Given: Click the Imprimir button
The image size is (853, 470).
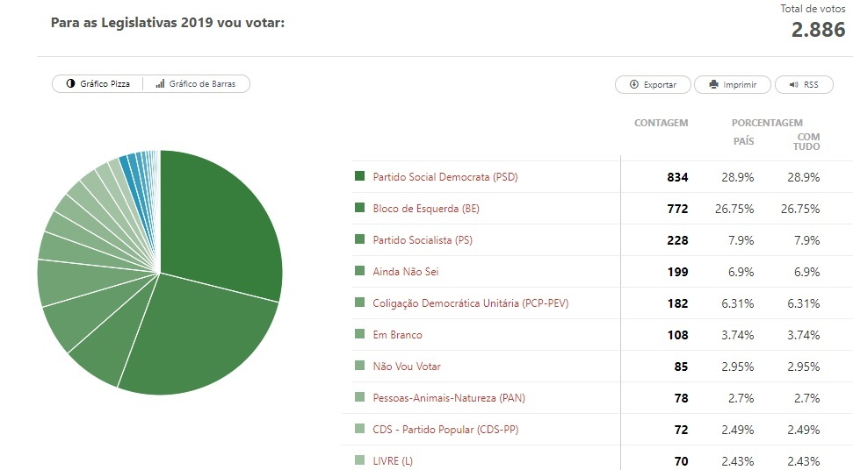Looking at the screenshot, I should tap(733, 85).
